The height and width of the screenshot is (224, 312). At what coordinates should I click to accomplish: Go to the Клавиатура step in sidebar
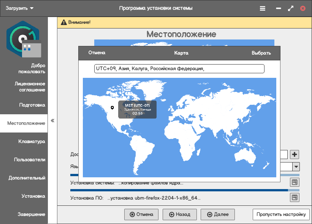pyautogui.click(x=32, y=142)
